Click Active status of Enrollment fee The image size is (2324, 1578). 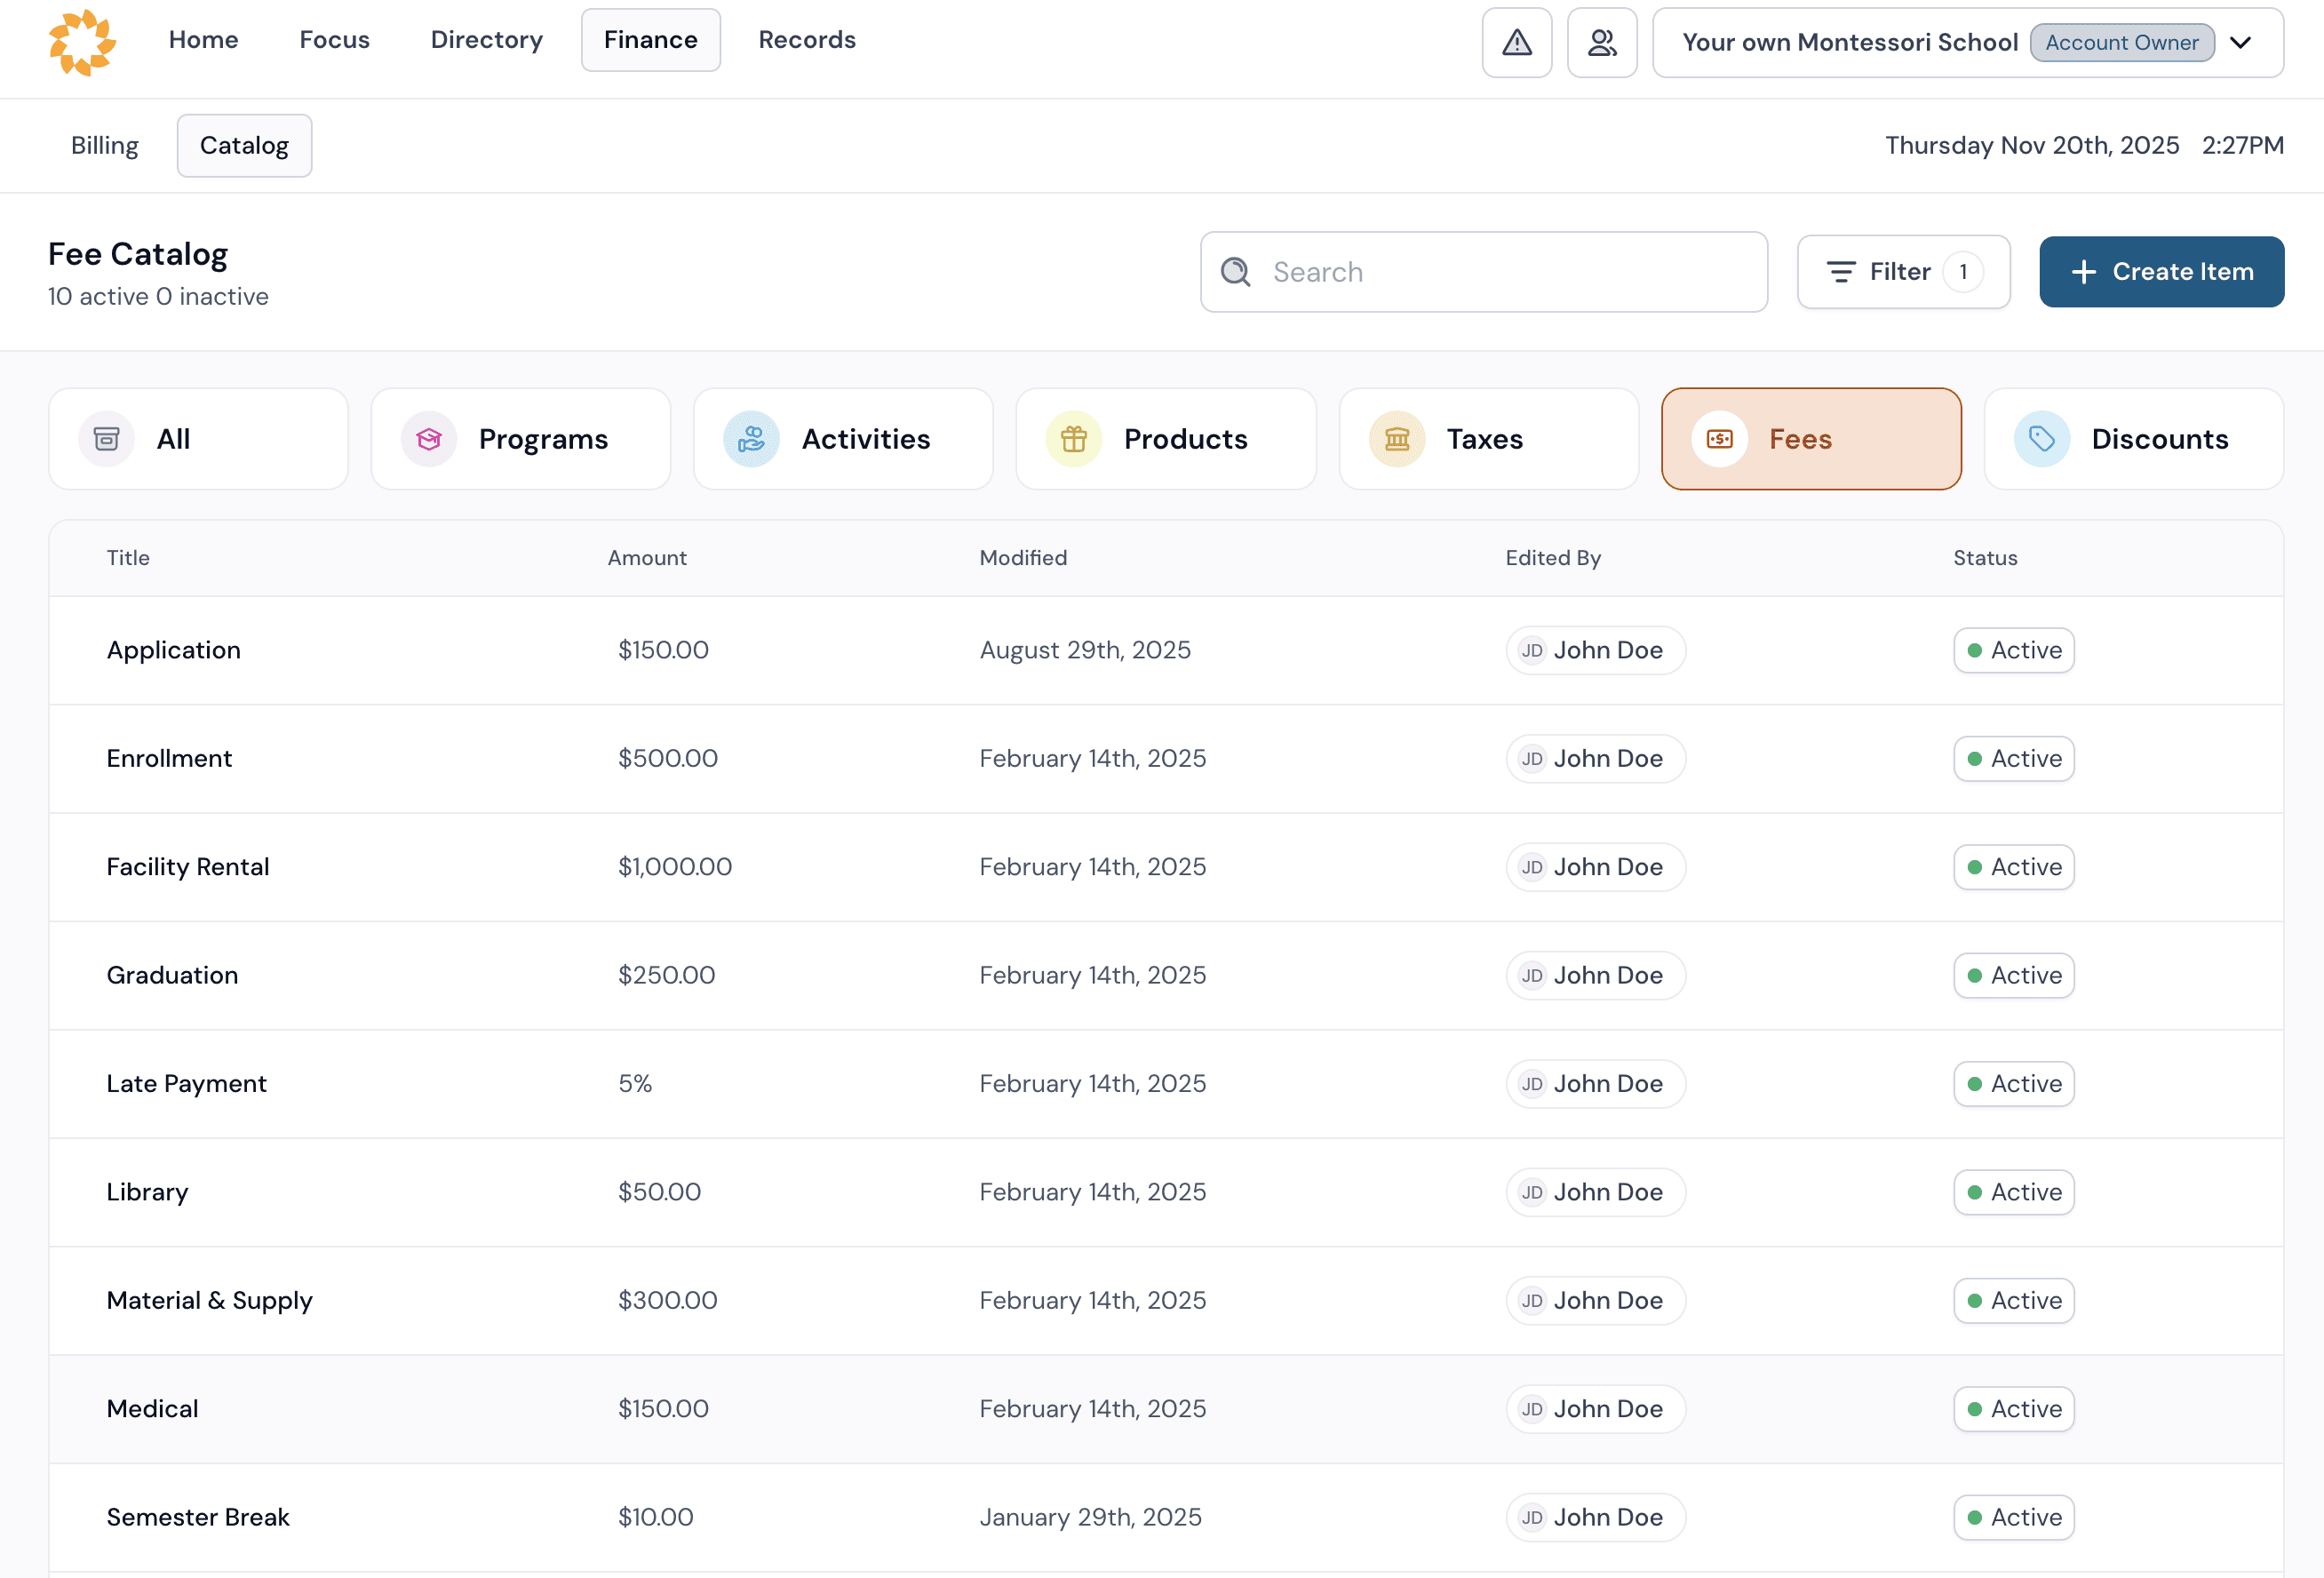tap(2013, 759)
